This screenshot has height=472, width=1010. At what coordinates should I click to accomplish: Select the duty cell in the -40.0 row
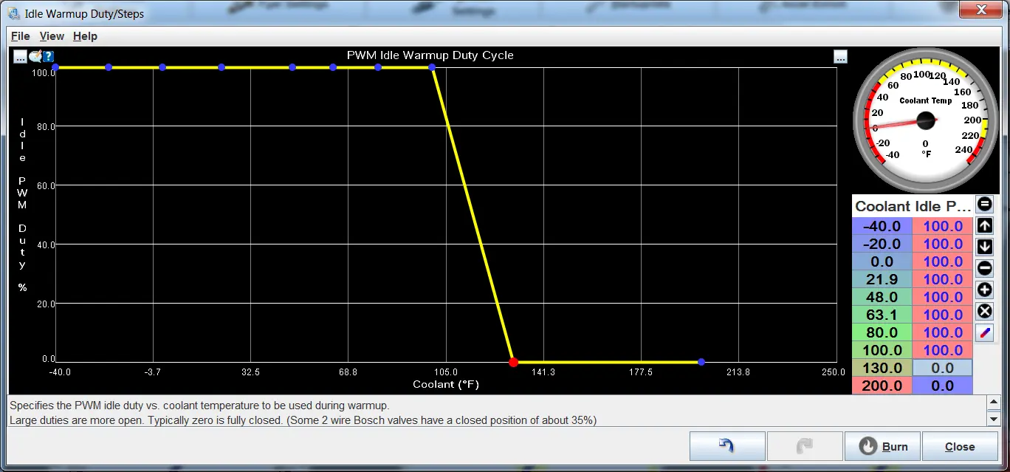pos(943,226)
